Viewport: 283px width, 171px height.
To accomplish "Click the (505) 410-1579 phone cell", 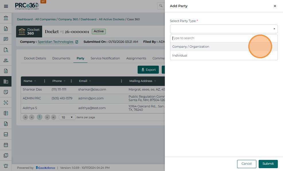I will 62,98.
